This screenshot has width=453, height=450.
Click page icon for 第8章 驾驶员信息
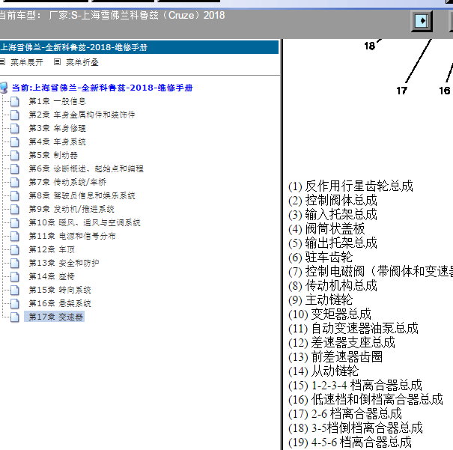point(15,196)
